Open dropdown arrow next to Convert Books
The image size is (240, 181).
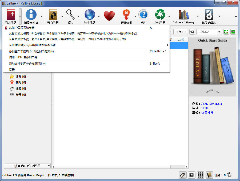coord(62,16)
